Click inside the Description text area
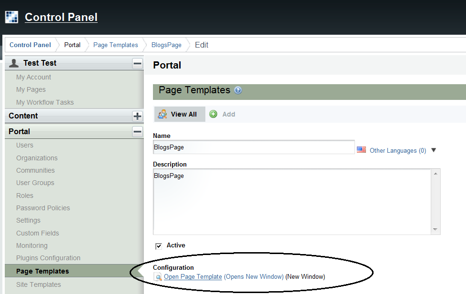466x294 pixels. click(292, 201)
